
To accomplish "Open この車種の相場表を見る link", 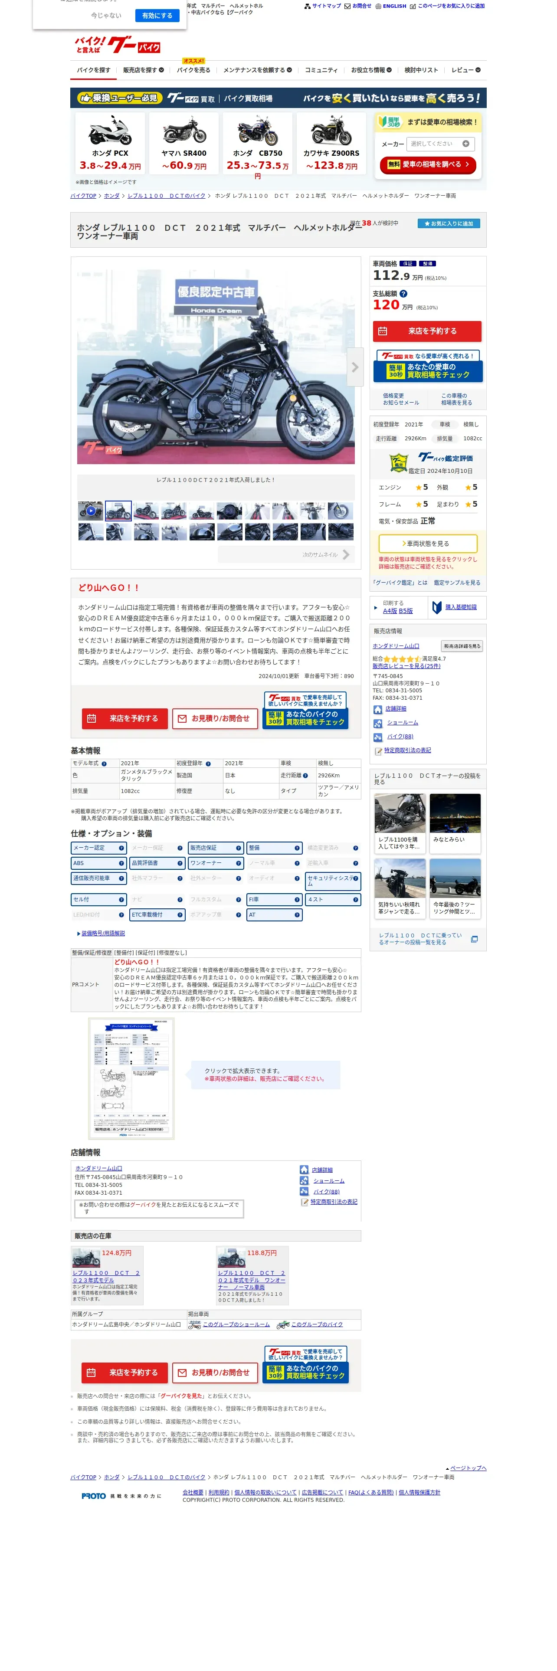I will tap(456, 399).
